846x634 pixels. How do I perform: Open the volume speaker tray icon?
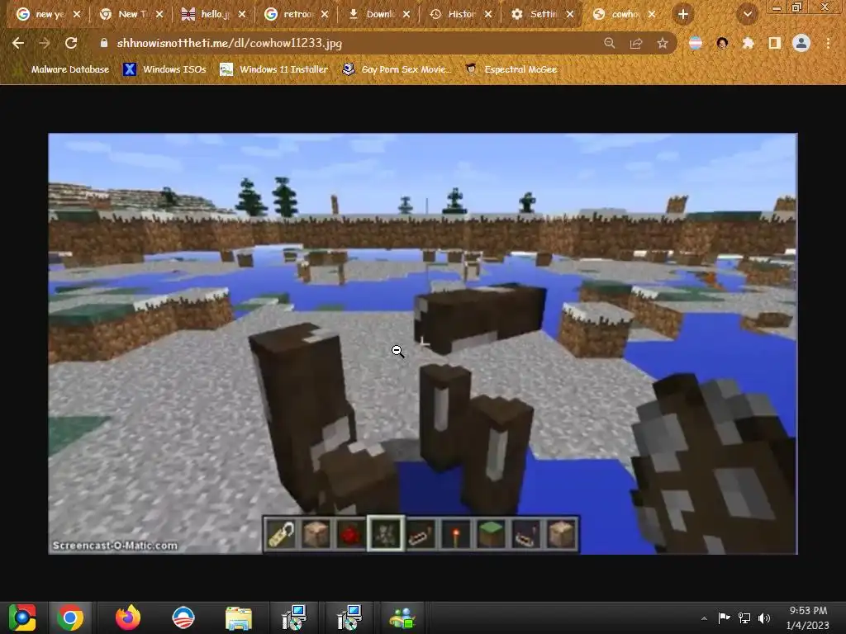(x=764, y=617)
